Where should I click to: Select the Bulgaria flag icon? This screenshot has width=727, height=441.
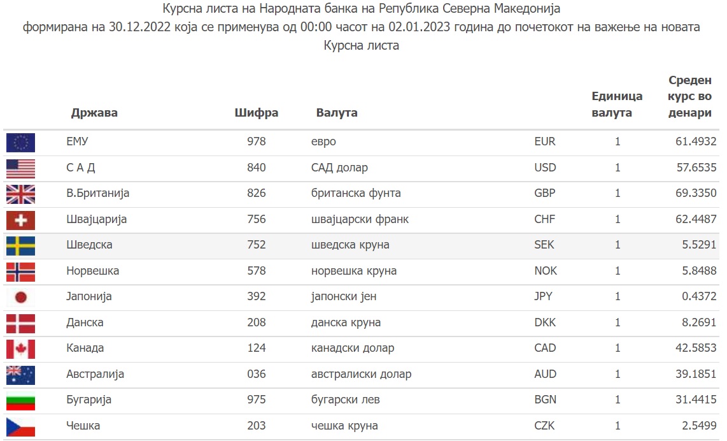(x=20, y=401)
